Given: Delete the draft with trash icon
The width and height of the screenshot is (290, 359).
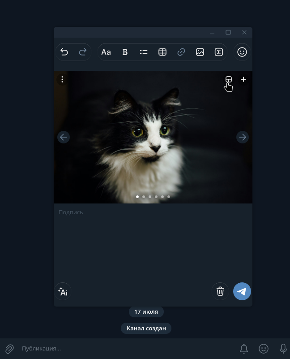Looking at the screenshot, I should click(220, 291).
